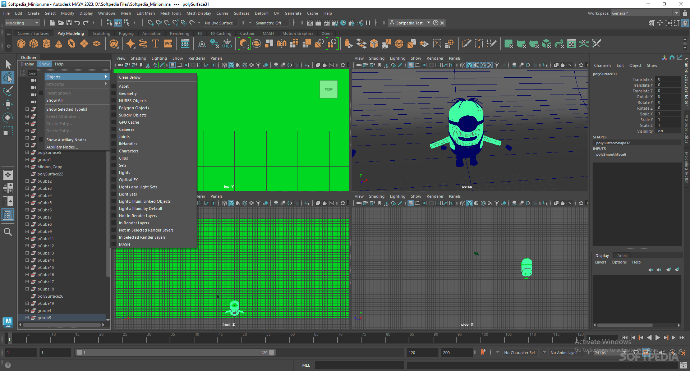The width and height of the screenshot is (690, 371).
Task: Click the SVG import shelf icon
Action: click(168, 44)
